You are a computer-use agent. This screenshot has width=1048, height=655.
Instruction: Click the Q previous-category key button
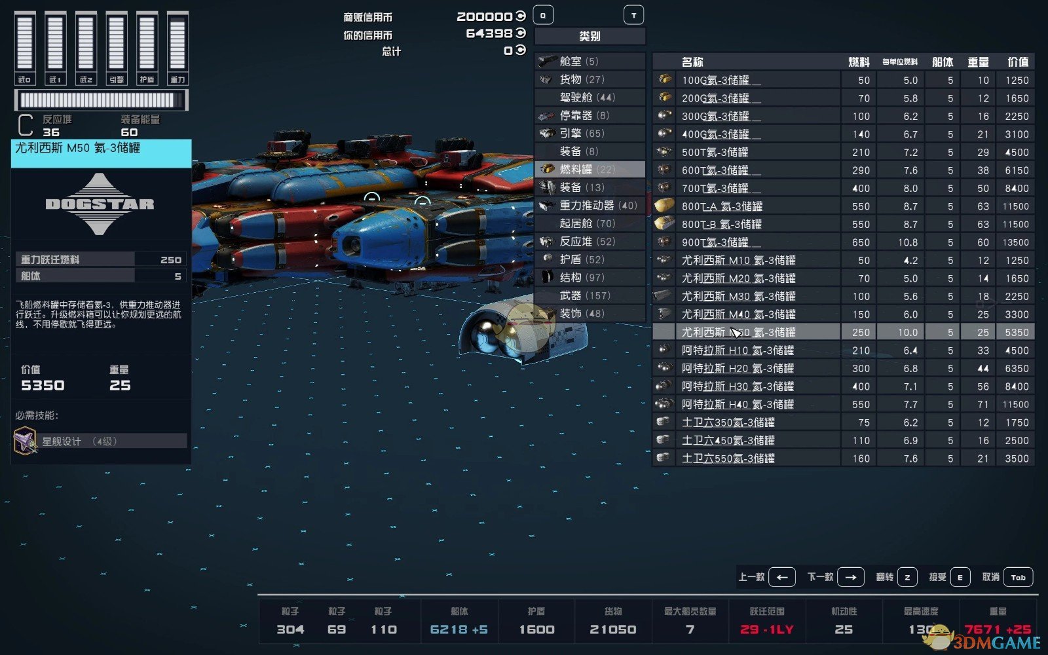[543, 15]
